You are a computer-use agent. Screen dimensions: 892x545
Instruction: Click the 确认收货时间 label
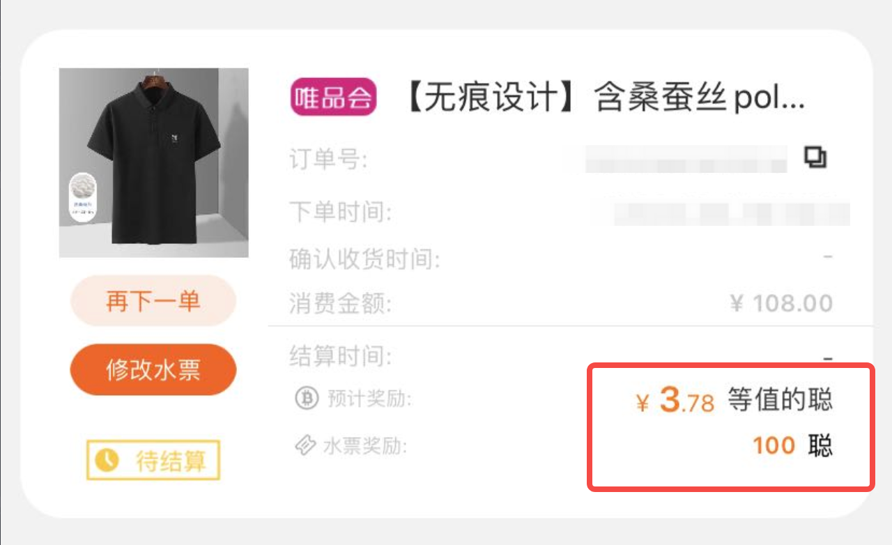364,261
